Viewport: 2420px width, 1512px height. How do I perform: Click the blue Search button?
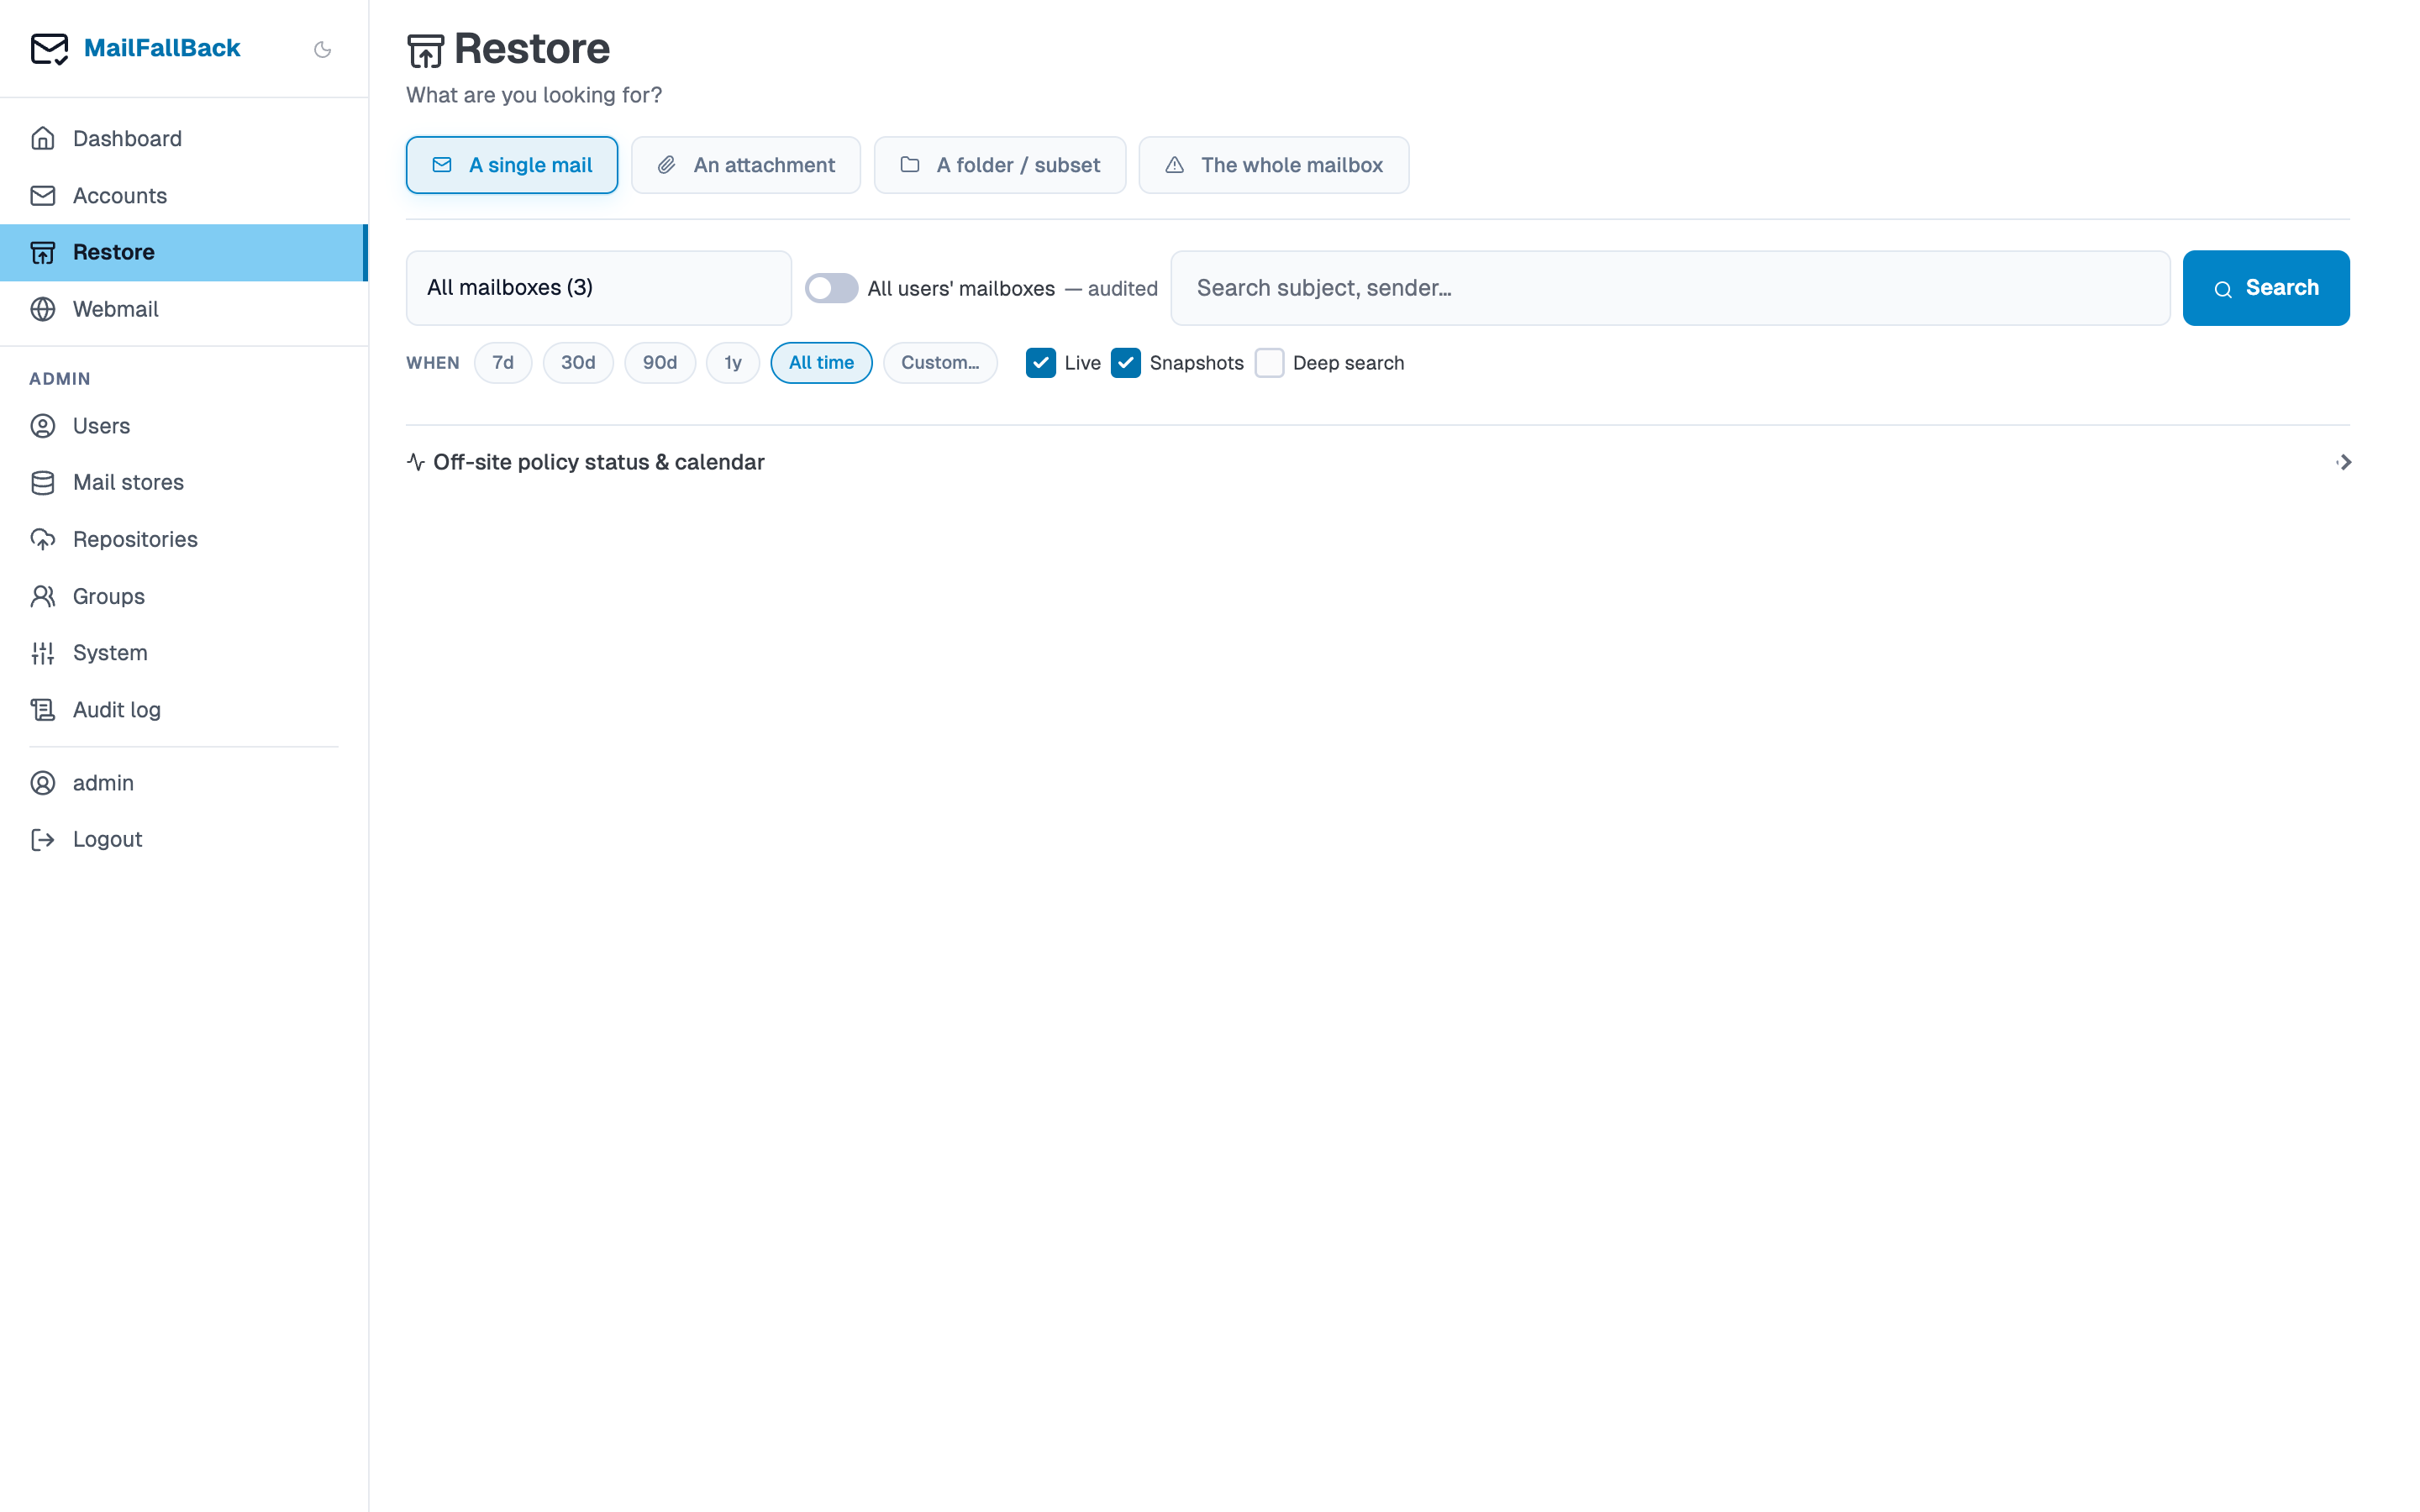click(x=2266, y=288)
